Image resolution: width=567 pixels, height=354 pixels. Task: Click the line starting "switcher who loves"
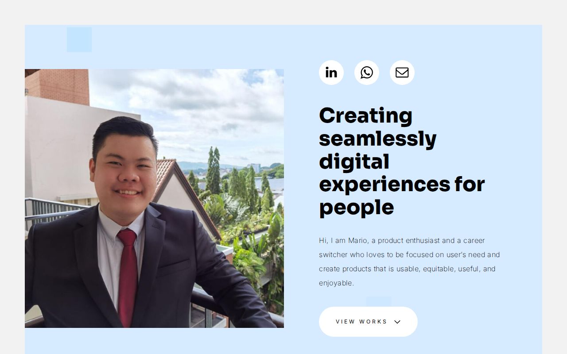click(409, 255)
